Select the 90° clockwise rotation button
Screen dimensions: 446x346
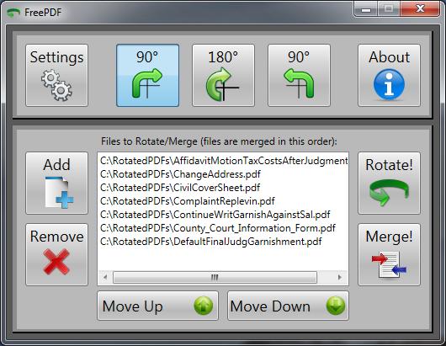click(x=147, y=76)
